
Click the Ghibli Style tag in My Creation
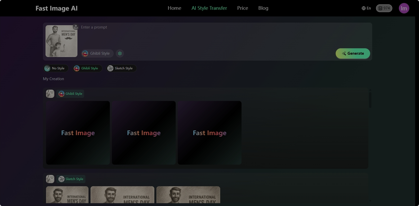pos(70,94)
